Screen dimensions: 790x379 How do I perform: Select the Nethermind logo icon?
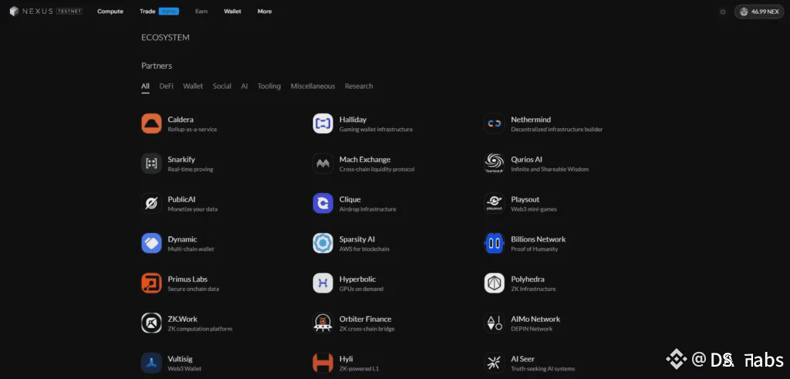(x=495, y=124)
